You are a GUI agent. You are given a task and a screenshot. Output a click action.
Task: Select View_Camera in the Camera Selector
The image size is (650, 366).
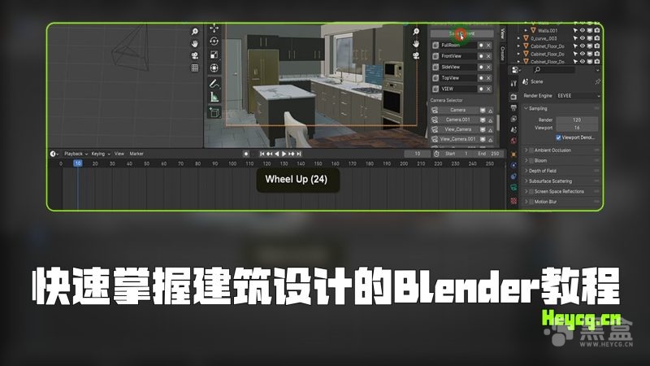457,129
